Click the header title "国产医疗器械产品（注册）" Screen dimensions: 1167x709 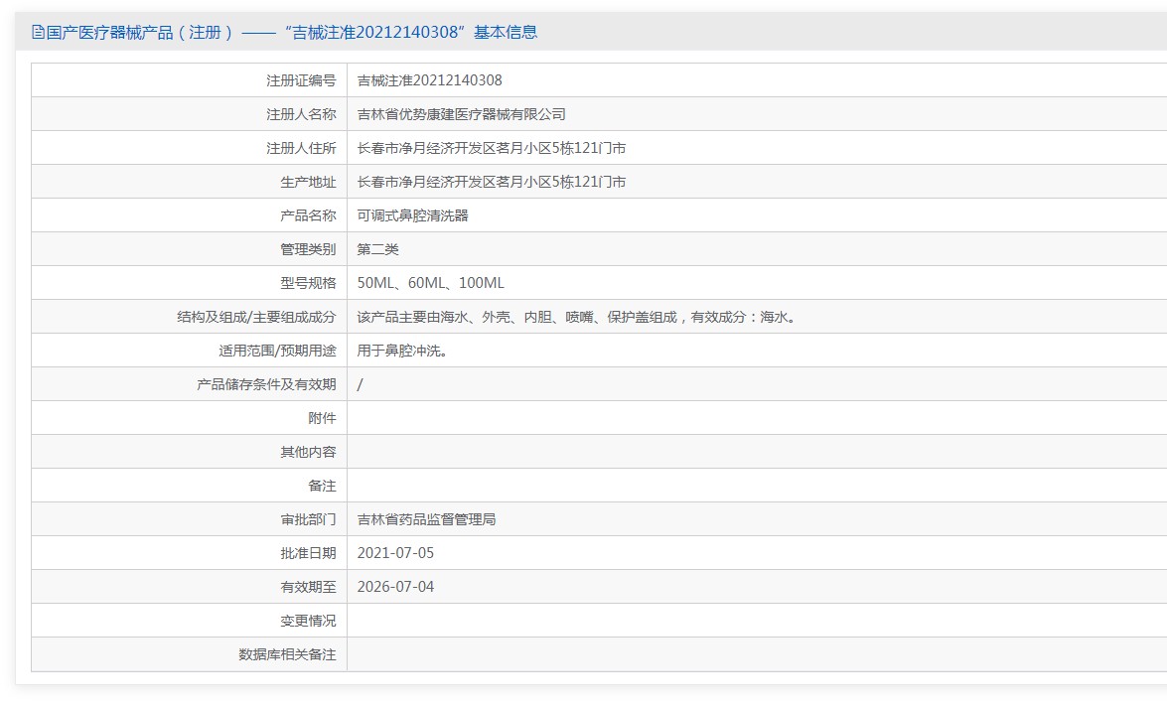140,32
